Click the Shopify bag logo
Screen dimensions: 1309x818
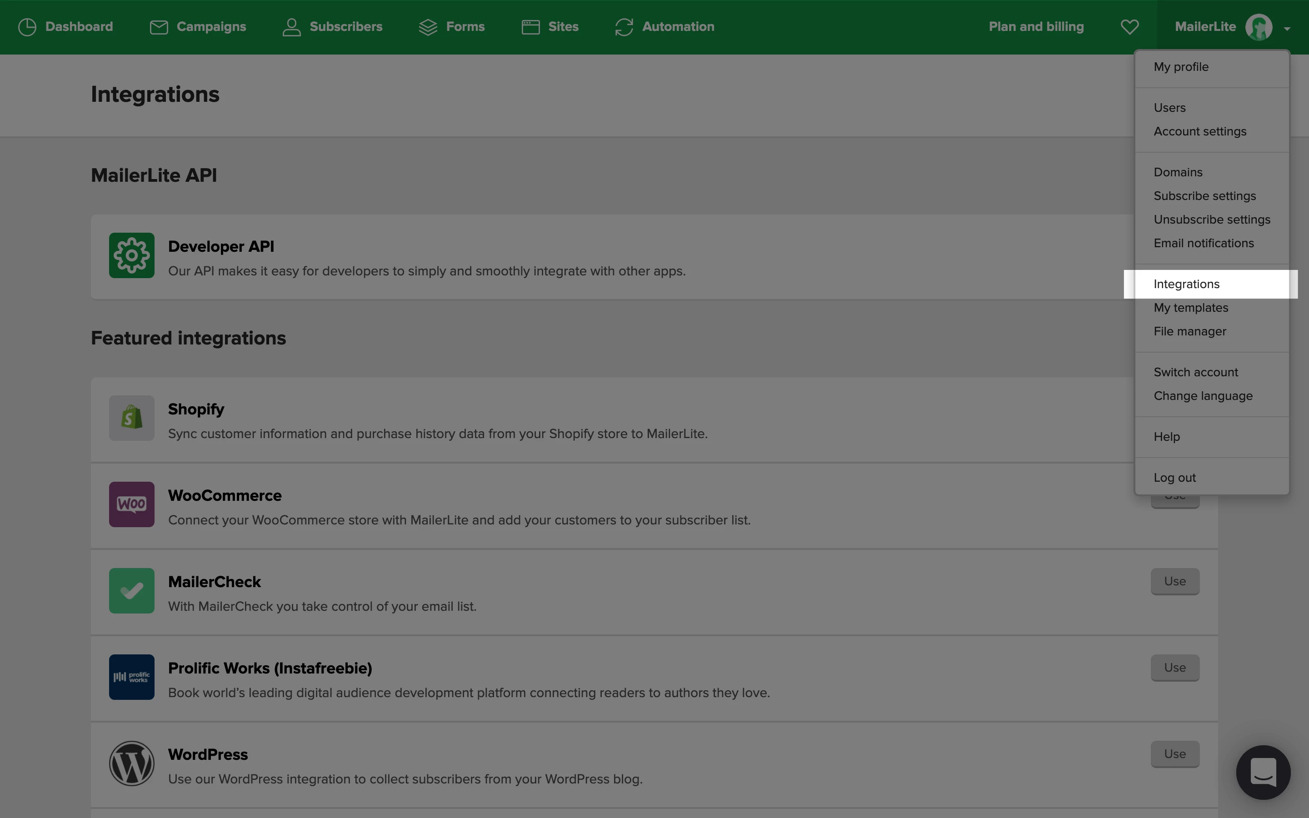pos(131,418)
